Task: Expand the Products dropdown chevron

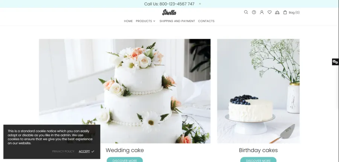Action: pyautogui.click(x=154, y=21)
